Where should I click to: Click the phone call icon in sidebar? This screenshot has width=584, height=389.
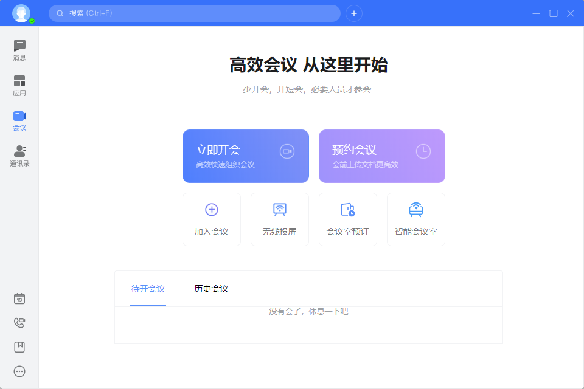tap(19, 323)
